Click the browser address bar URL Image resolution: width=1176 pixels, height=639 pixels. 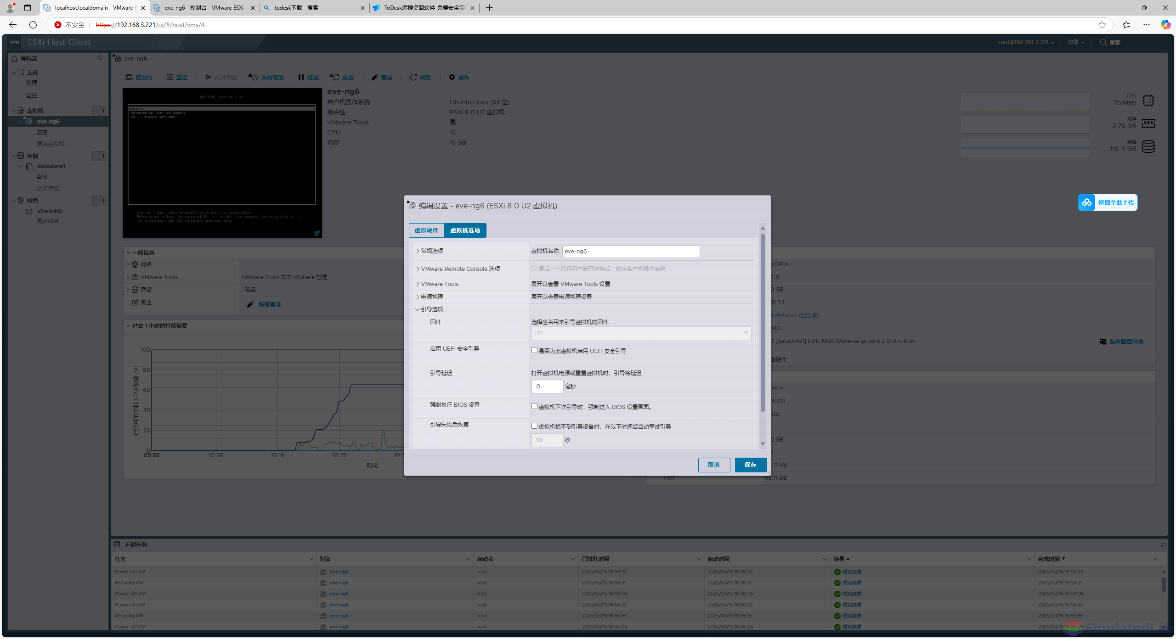point(150,25)
